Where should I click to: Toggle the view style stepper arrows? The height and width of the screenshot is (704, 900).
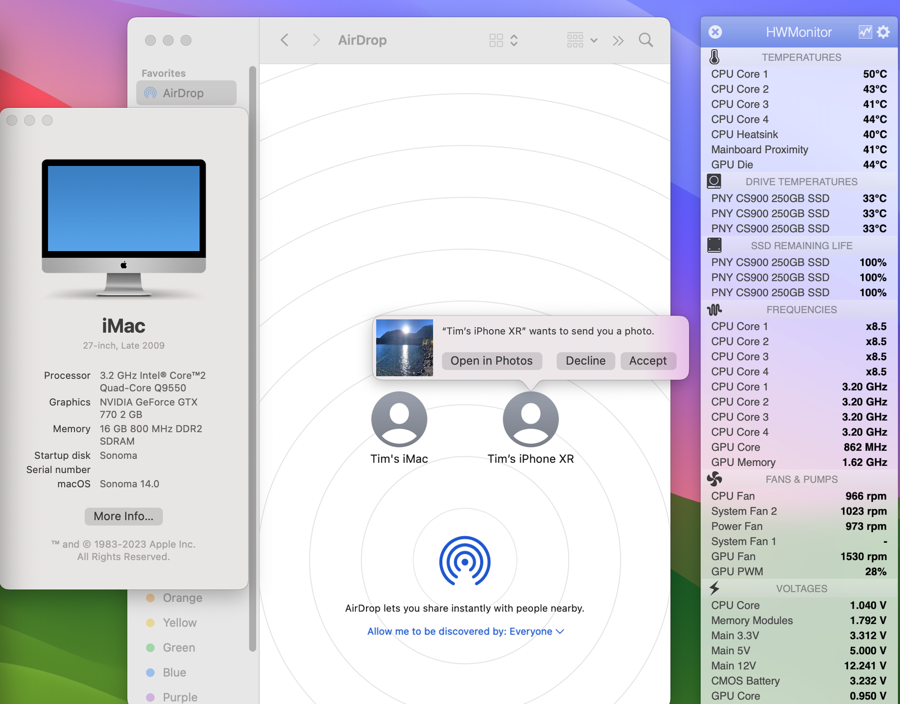click(514, 40)
